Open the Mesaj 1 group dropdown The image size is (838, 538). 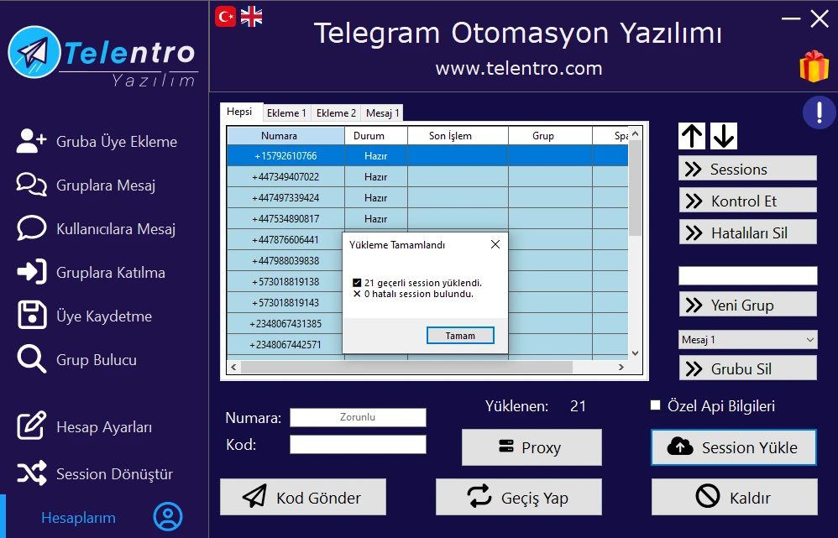(747, 340)
